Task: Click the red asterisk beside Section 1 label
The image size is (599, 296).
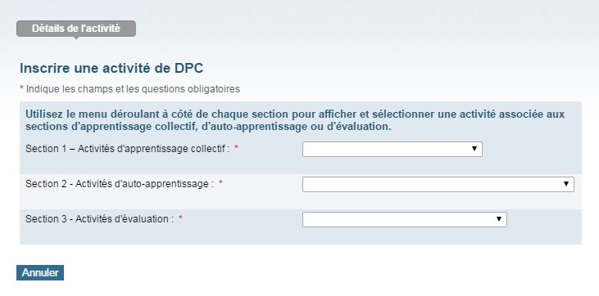Action: coord(236,148)
